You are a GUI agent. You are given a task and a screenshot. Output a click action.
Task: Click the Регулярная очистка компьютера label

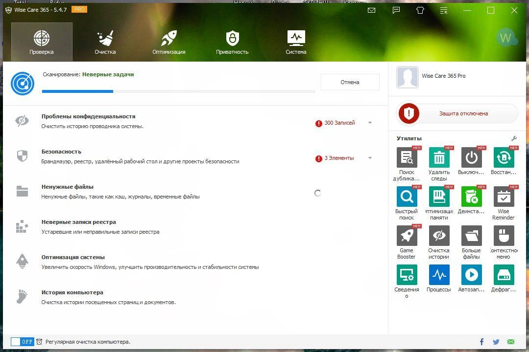click(x=88, y=342)
